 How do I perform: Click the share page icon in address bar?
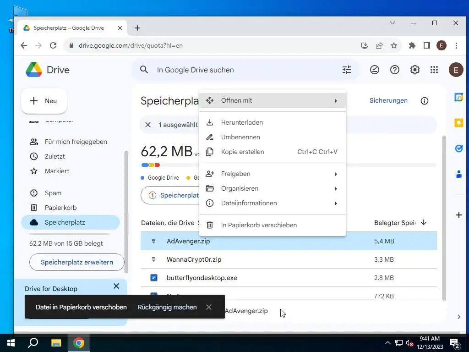(379, 45)
